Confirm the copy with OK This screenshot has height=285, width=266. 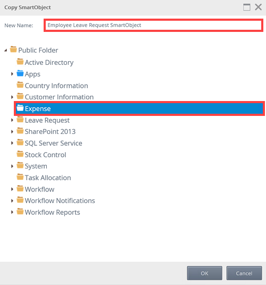204,273
